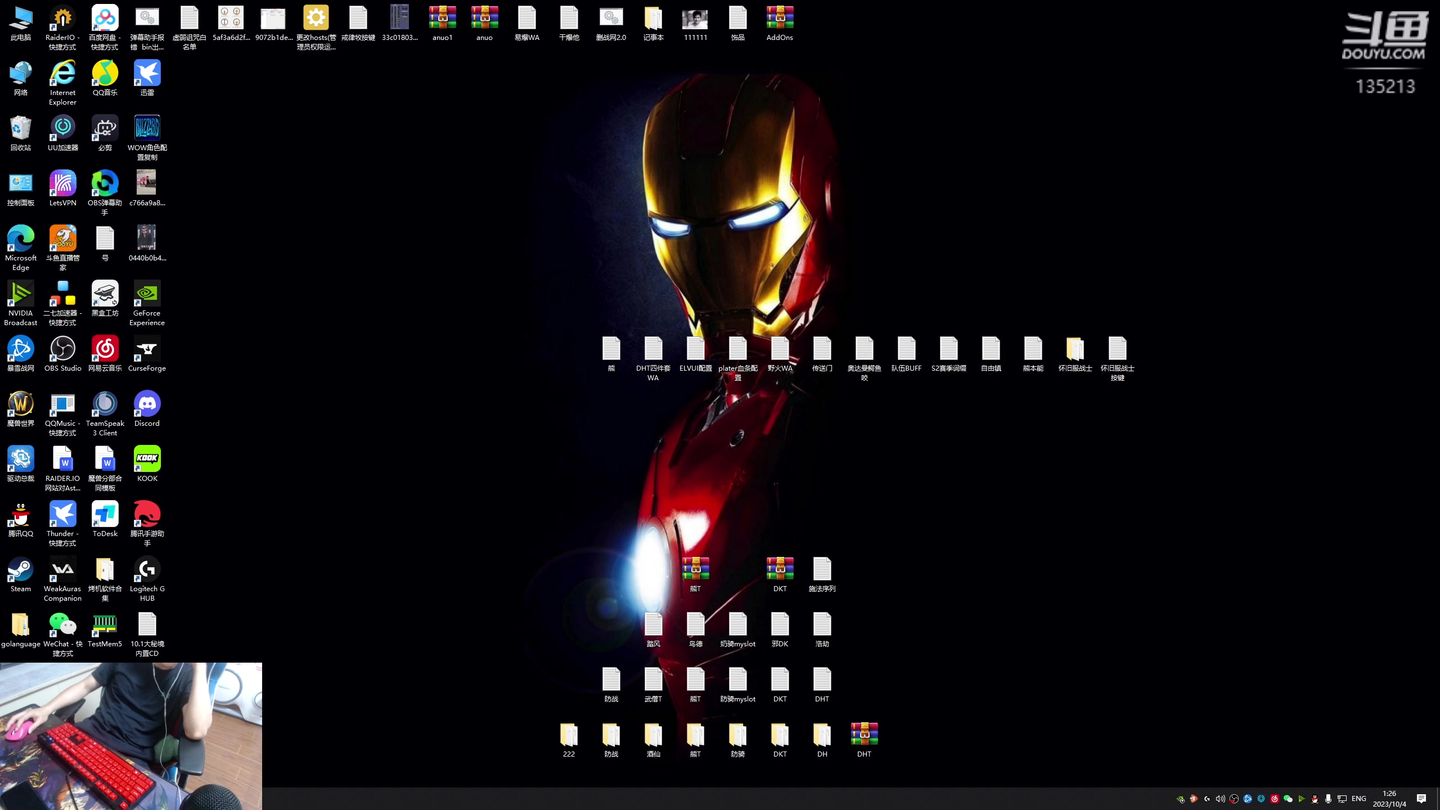This screenshot has height=810, width=1440.
Task: Open the Windows notification center
Action: (1421, 799)
